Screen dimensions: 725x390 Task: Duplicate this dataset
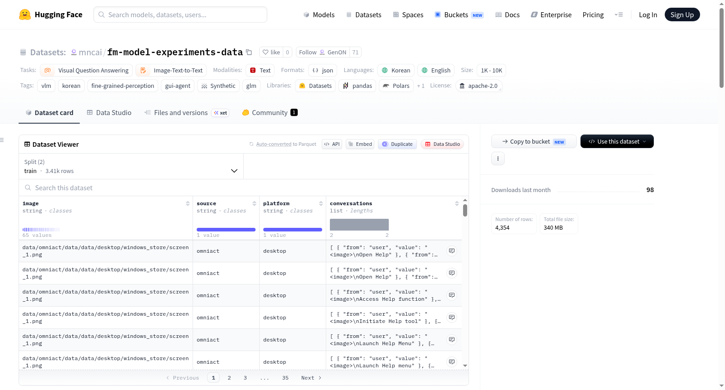pos(397,144)
